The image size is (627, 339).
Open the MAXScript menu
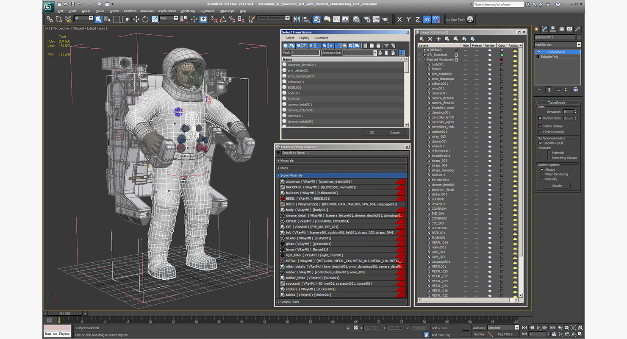pyautogui.click(x=227, y=11)
